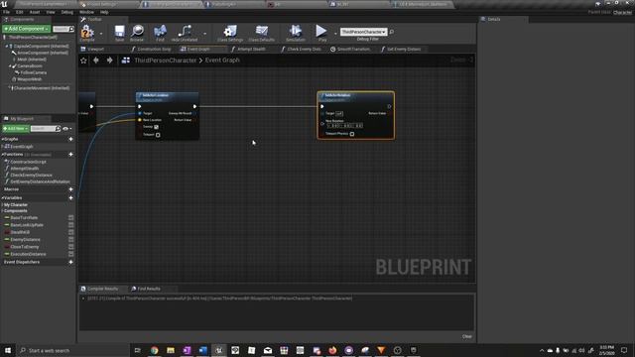Toggle editable eye for EnemyDistance variable
The image size is (635, 357).
(70, 240)
